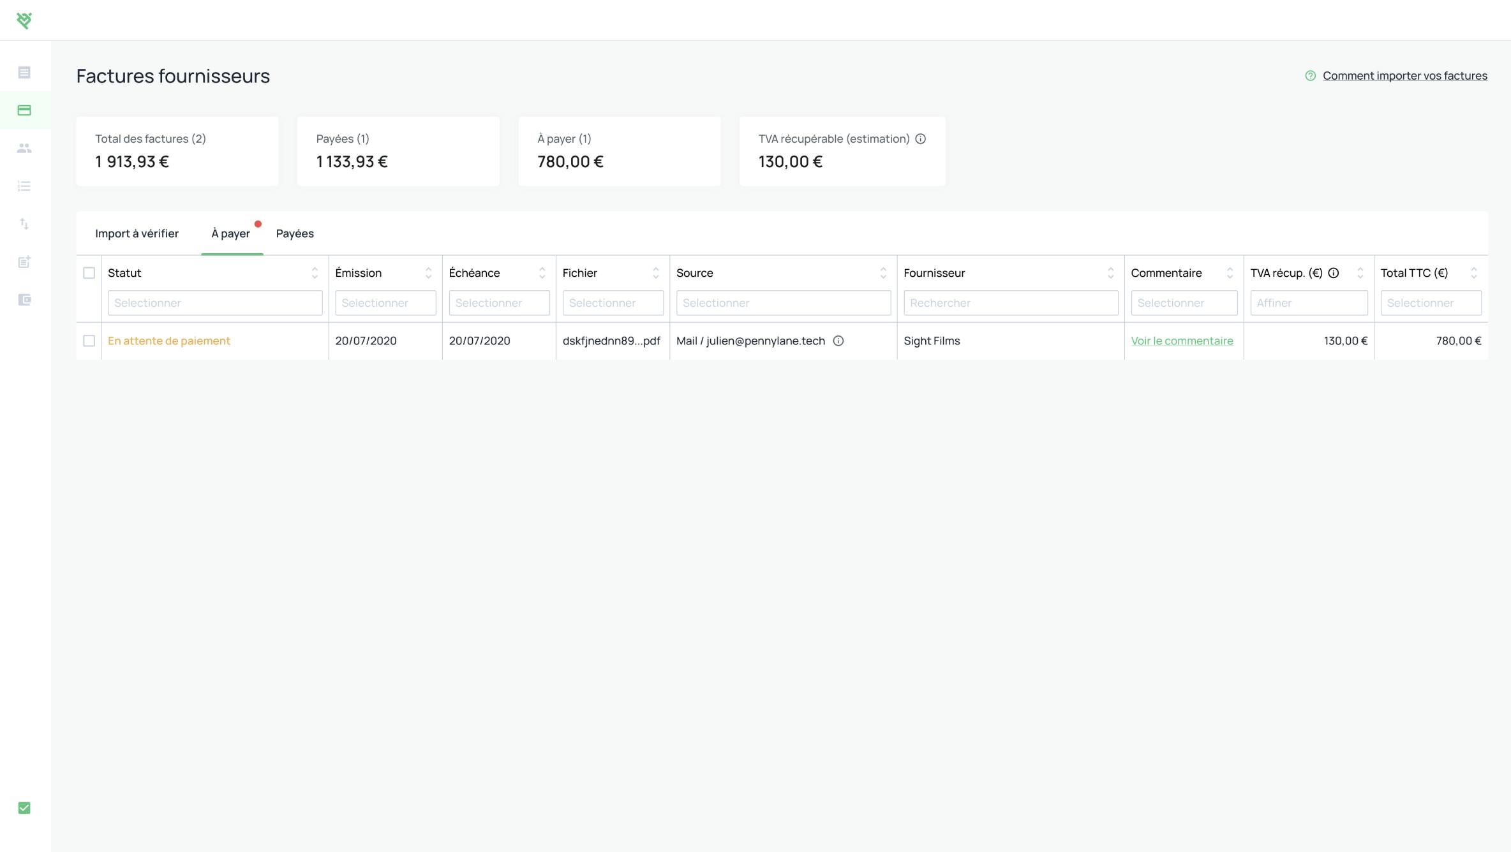Sort by the Statut column

pos(315,273)
